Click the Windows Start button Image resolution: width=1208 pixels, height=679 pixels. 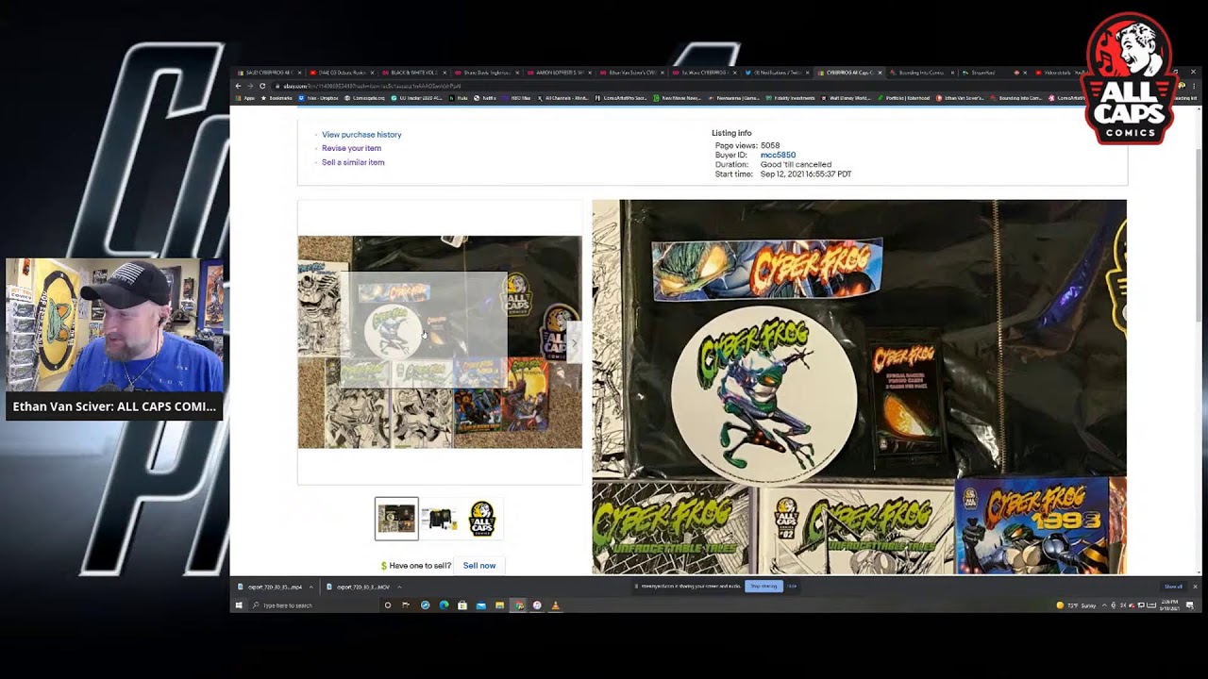[239, 605]
